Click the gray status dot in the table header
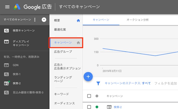Viewport: 178px width, 109px height. (x=97, y=96)
